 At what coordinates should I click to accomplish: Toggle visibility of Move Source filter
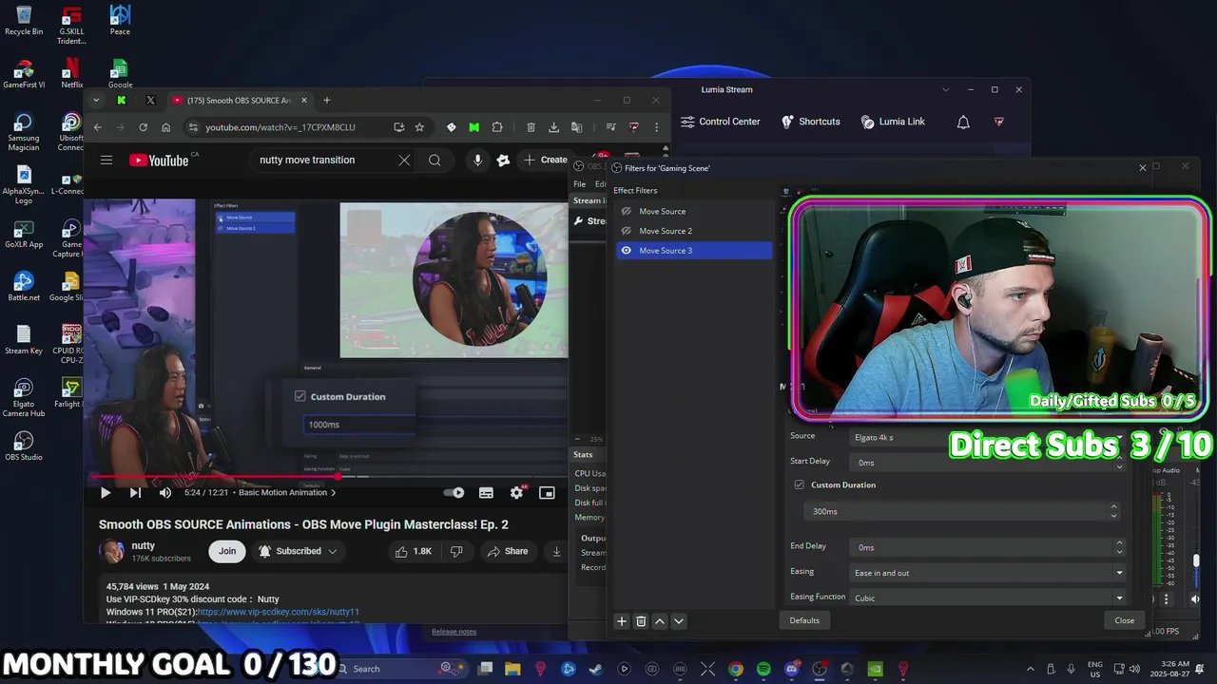coord(626,212)
